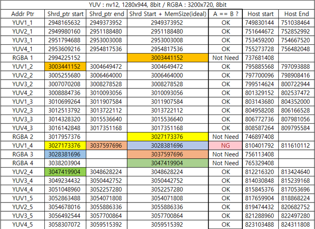Click Shrd_ptr start value 2948165632
Viewport: 315px width, 229px height.
point(64,23)
